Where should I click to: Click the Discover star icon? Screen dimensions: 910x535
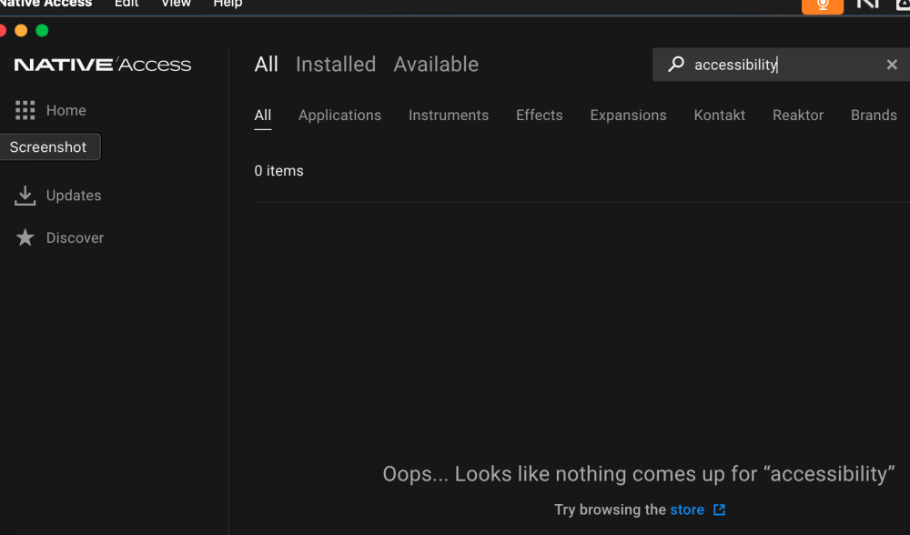(x=25, y=237)
